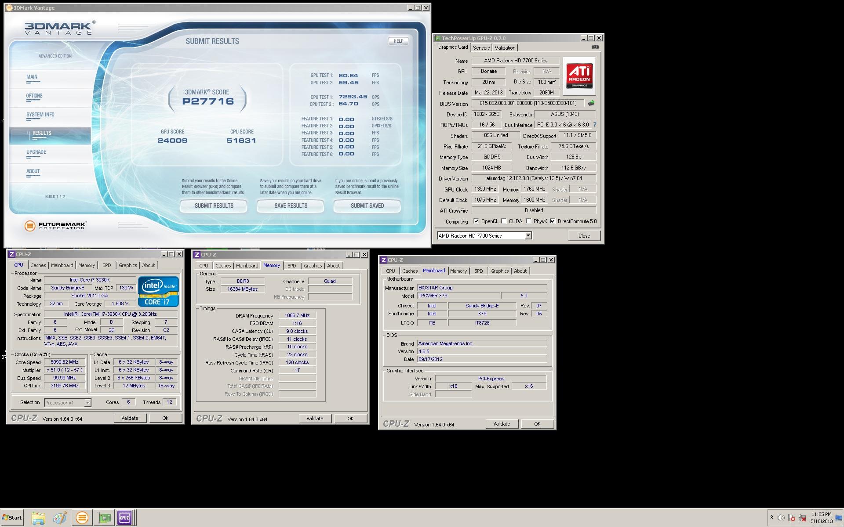
Task: Click the Intel Core i7 logo in CPU-Z
Action: click(x=158, y=291)
